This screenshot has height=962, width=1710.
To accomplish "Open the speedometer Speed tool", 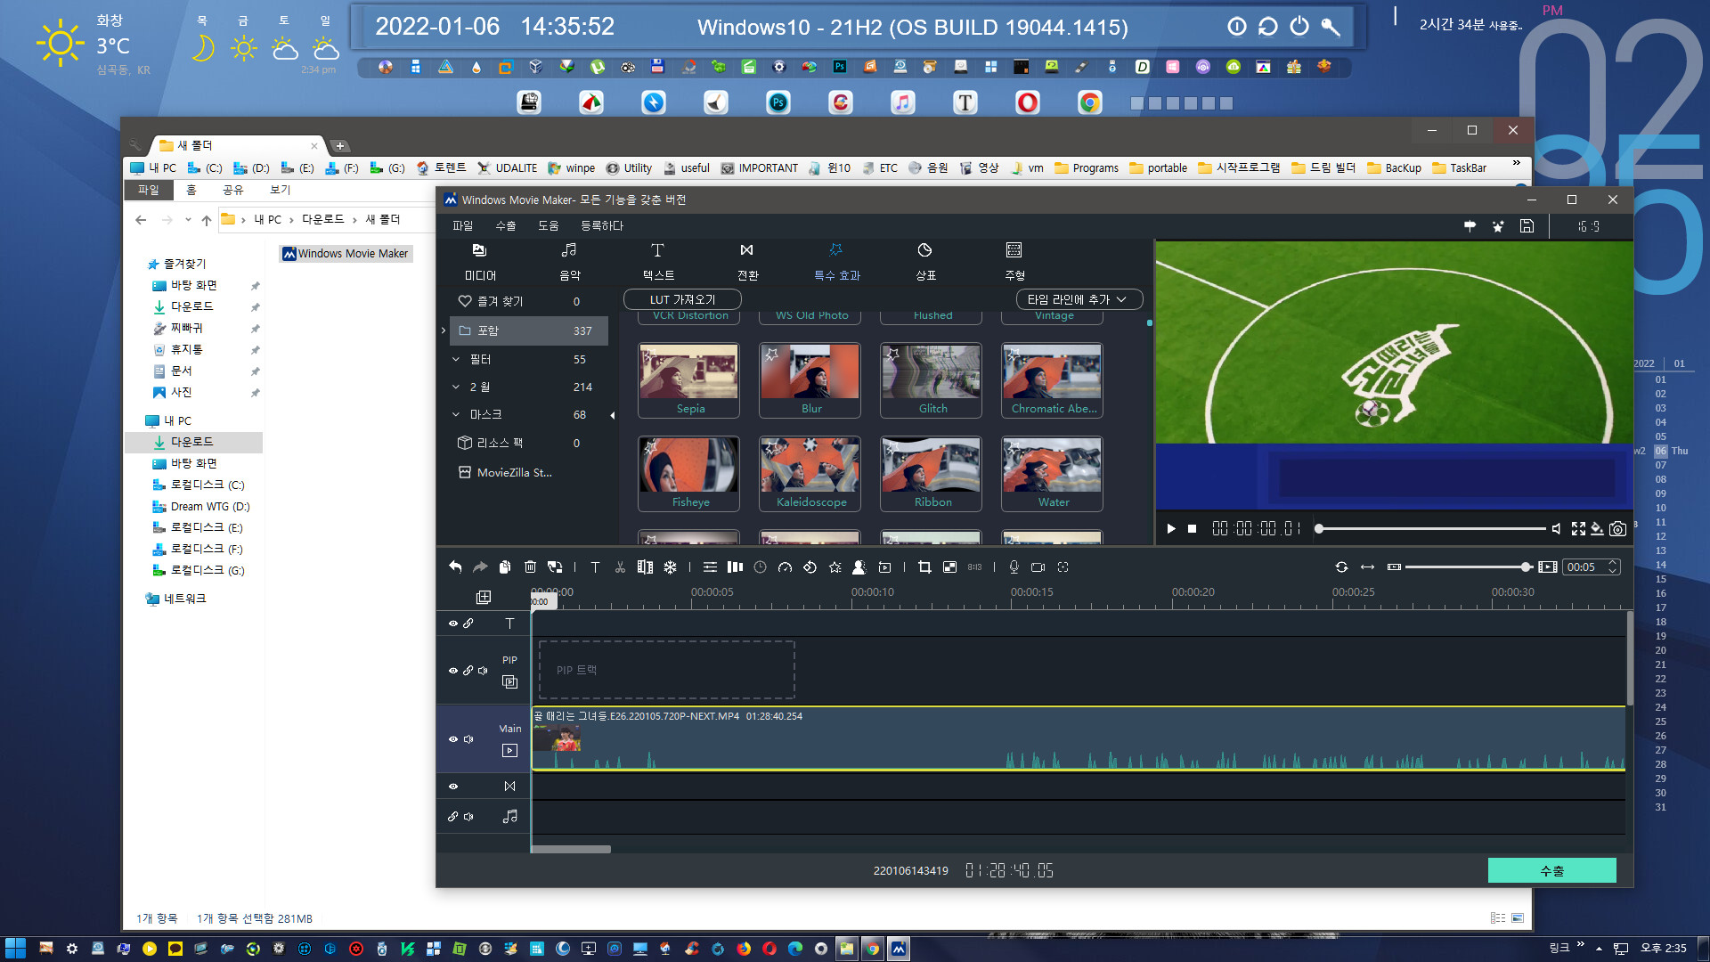I will pyautogui.click(x=785, y=567).
